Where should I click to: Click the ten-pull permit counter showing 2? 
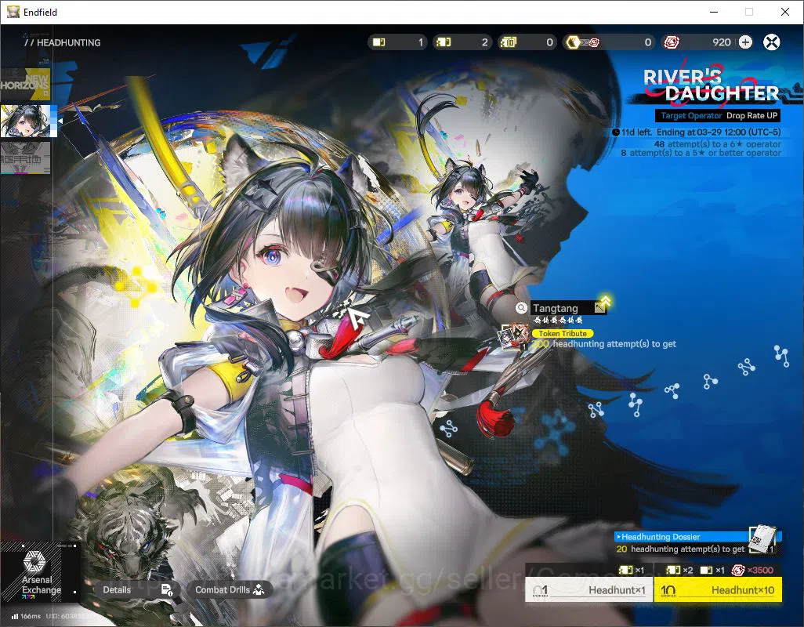(x=462, y=42)
